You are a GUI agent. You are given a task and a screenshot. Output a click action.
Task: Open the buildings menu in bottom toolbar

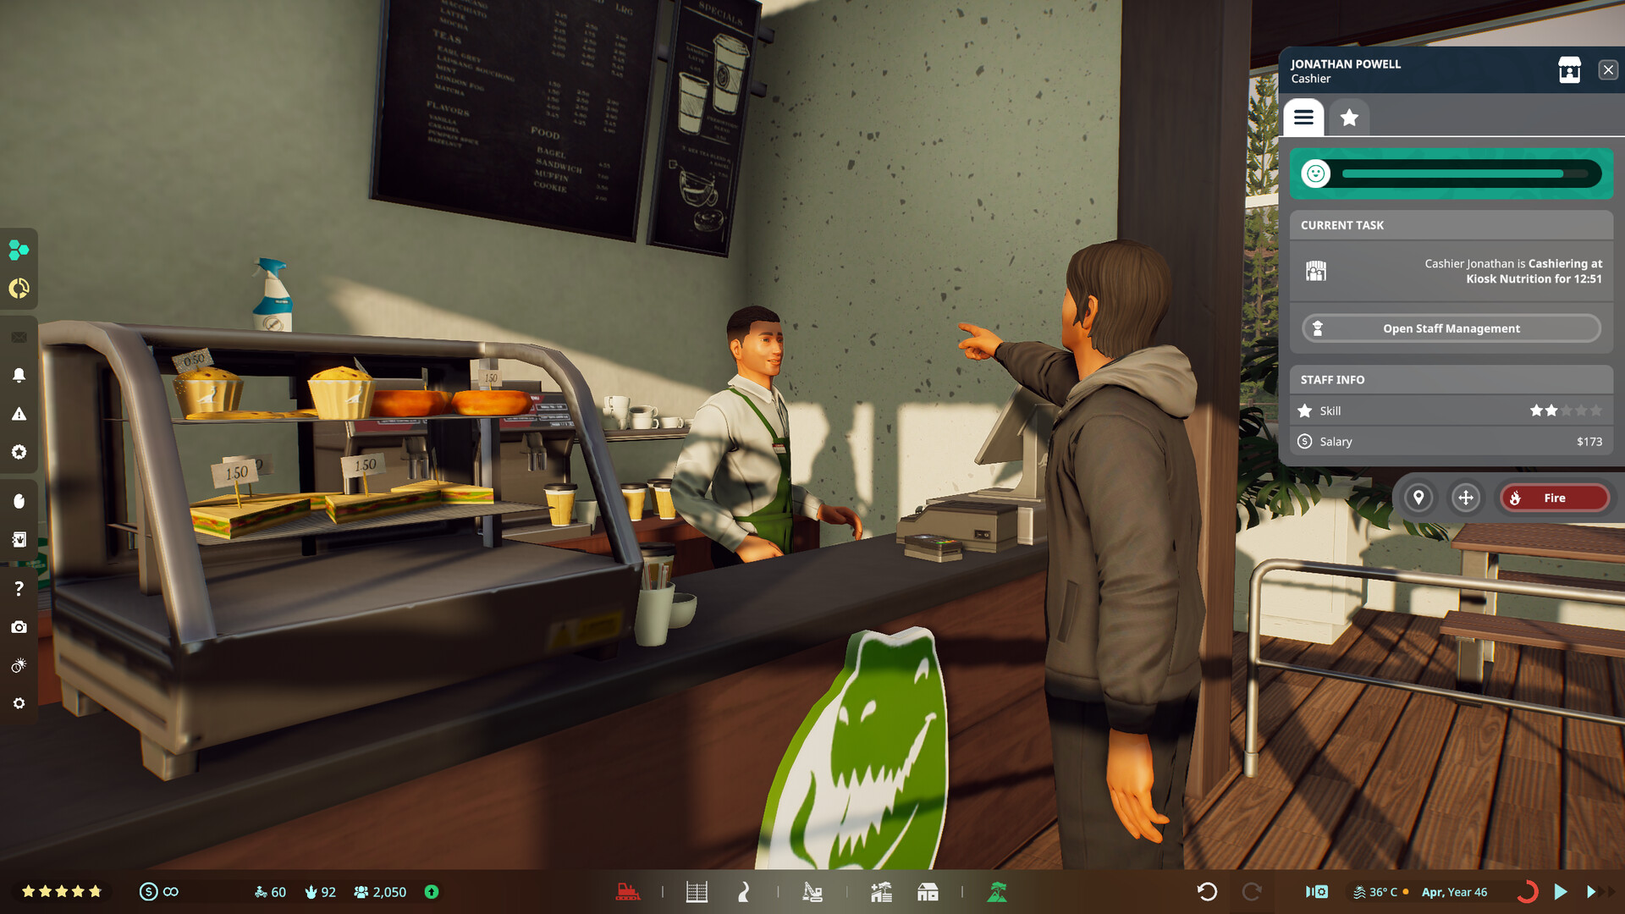(928, 891)
